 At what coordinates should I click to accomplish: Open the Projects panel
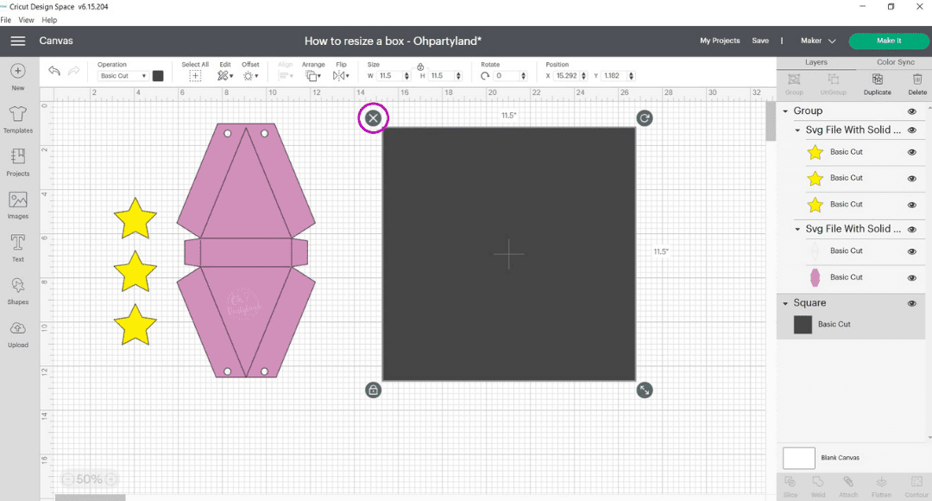pos(18,162)
